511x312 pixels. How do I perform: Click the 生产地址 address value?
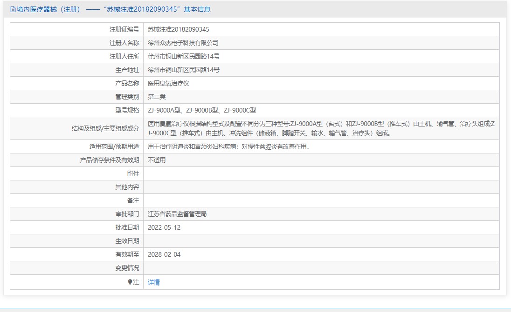tap(183, 70)
